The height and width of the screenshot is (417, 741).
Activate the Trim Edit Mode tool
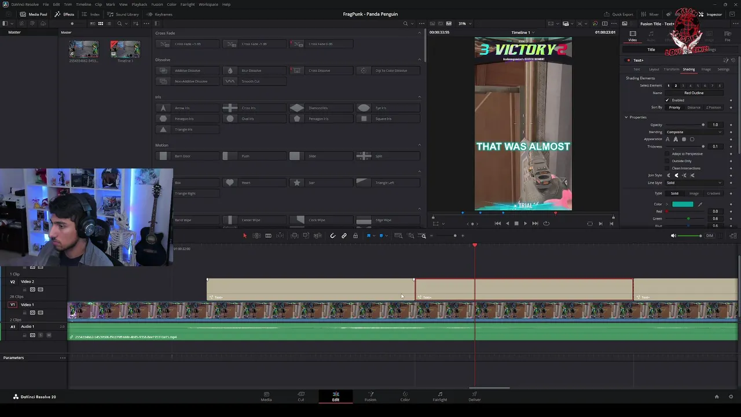coord(256,236)
